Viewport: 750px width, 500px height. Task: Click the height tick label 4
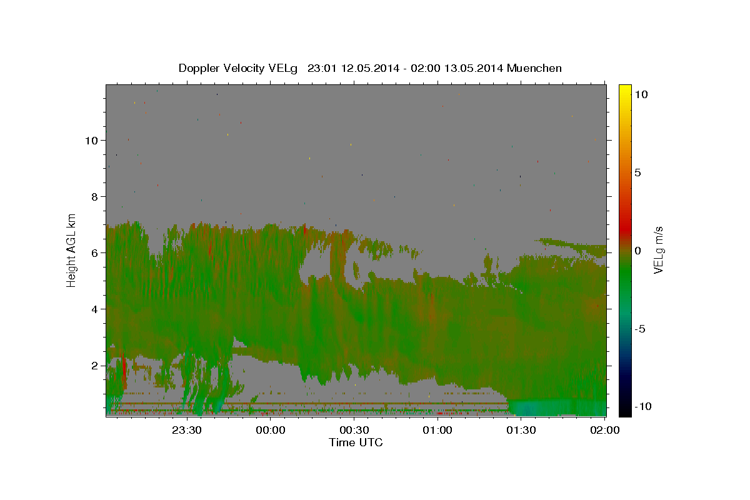coord(95,309)
